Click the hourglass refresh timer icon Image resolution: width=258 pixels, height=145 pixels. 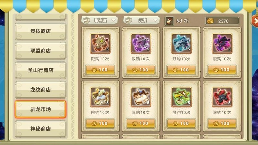[169, 21]
